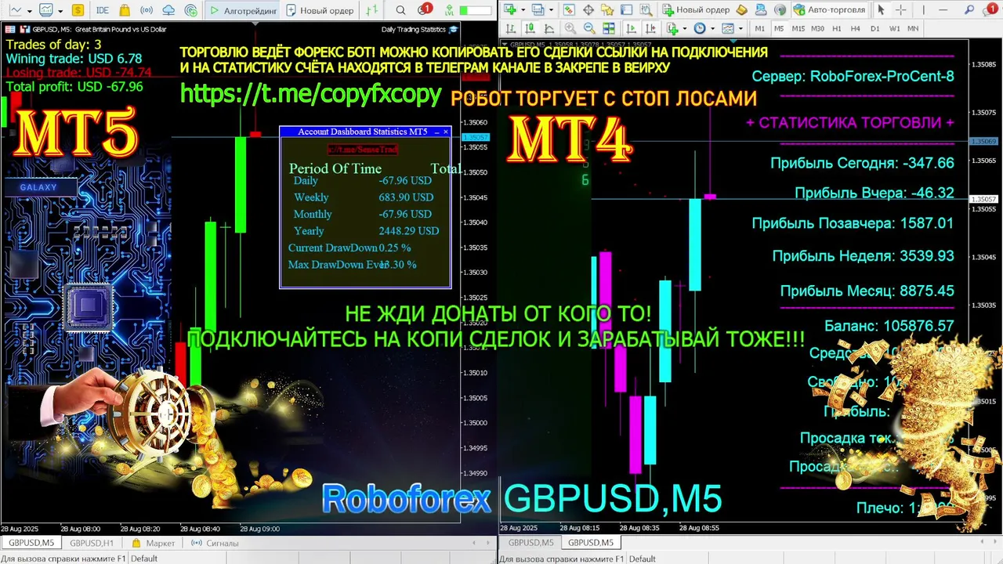Open trading signals icon in MT5 toolbar
Screen dimensions: 1003x564
[x=147, y=10]
